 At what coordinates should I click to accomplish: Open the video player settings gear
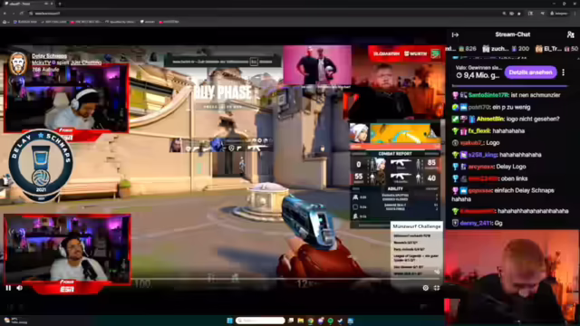click(x=425, y=288)
